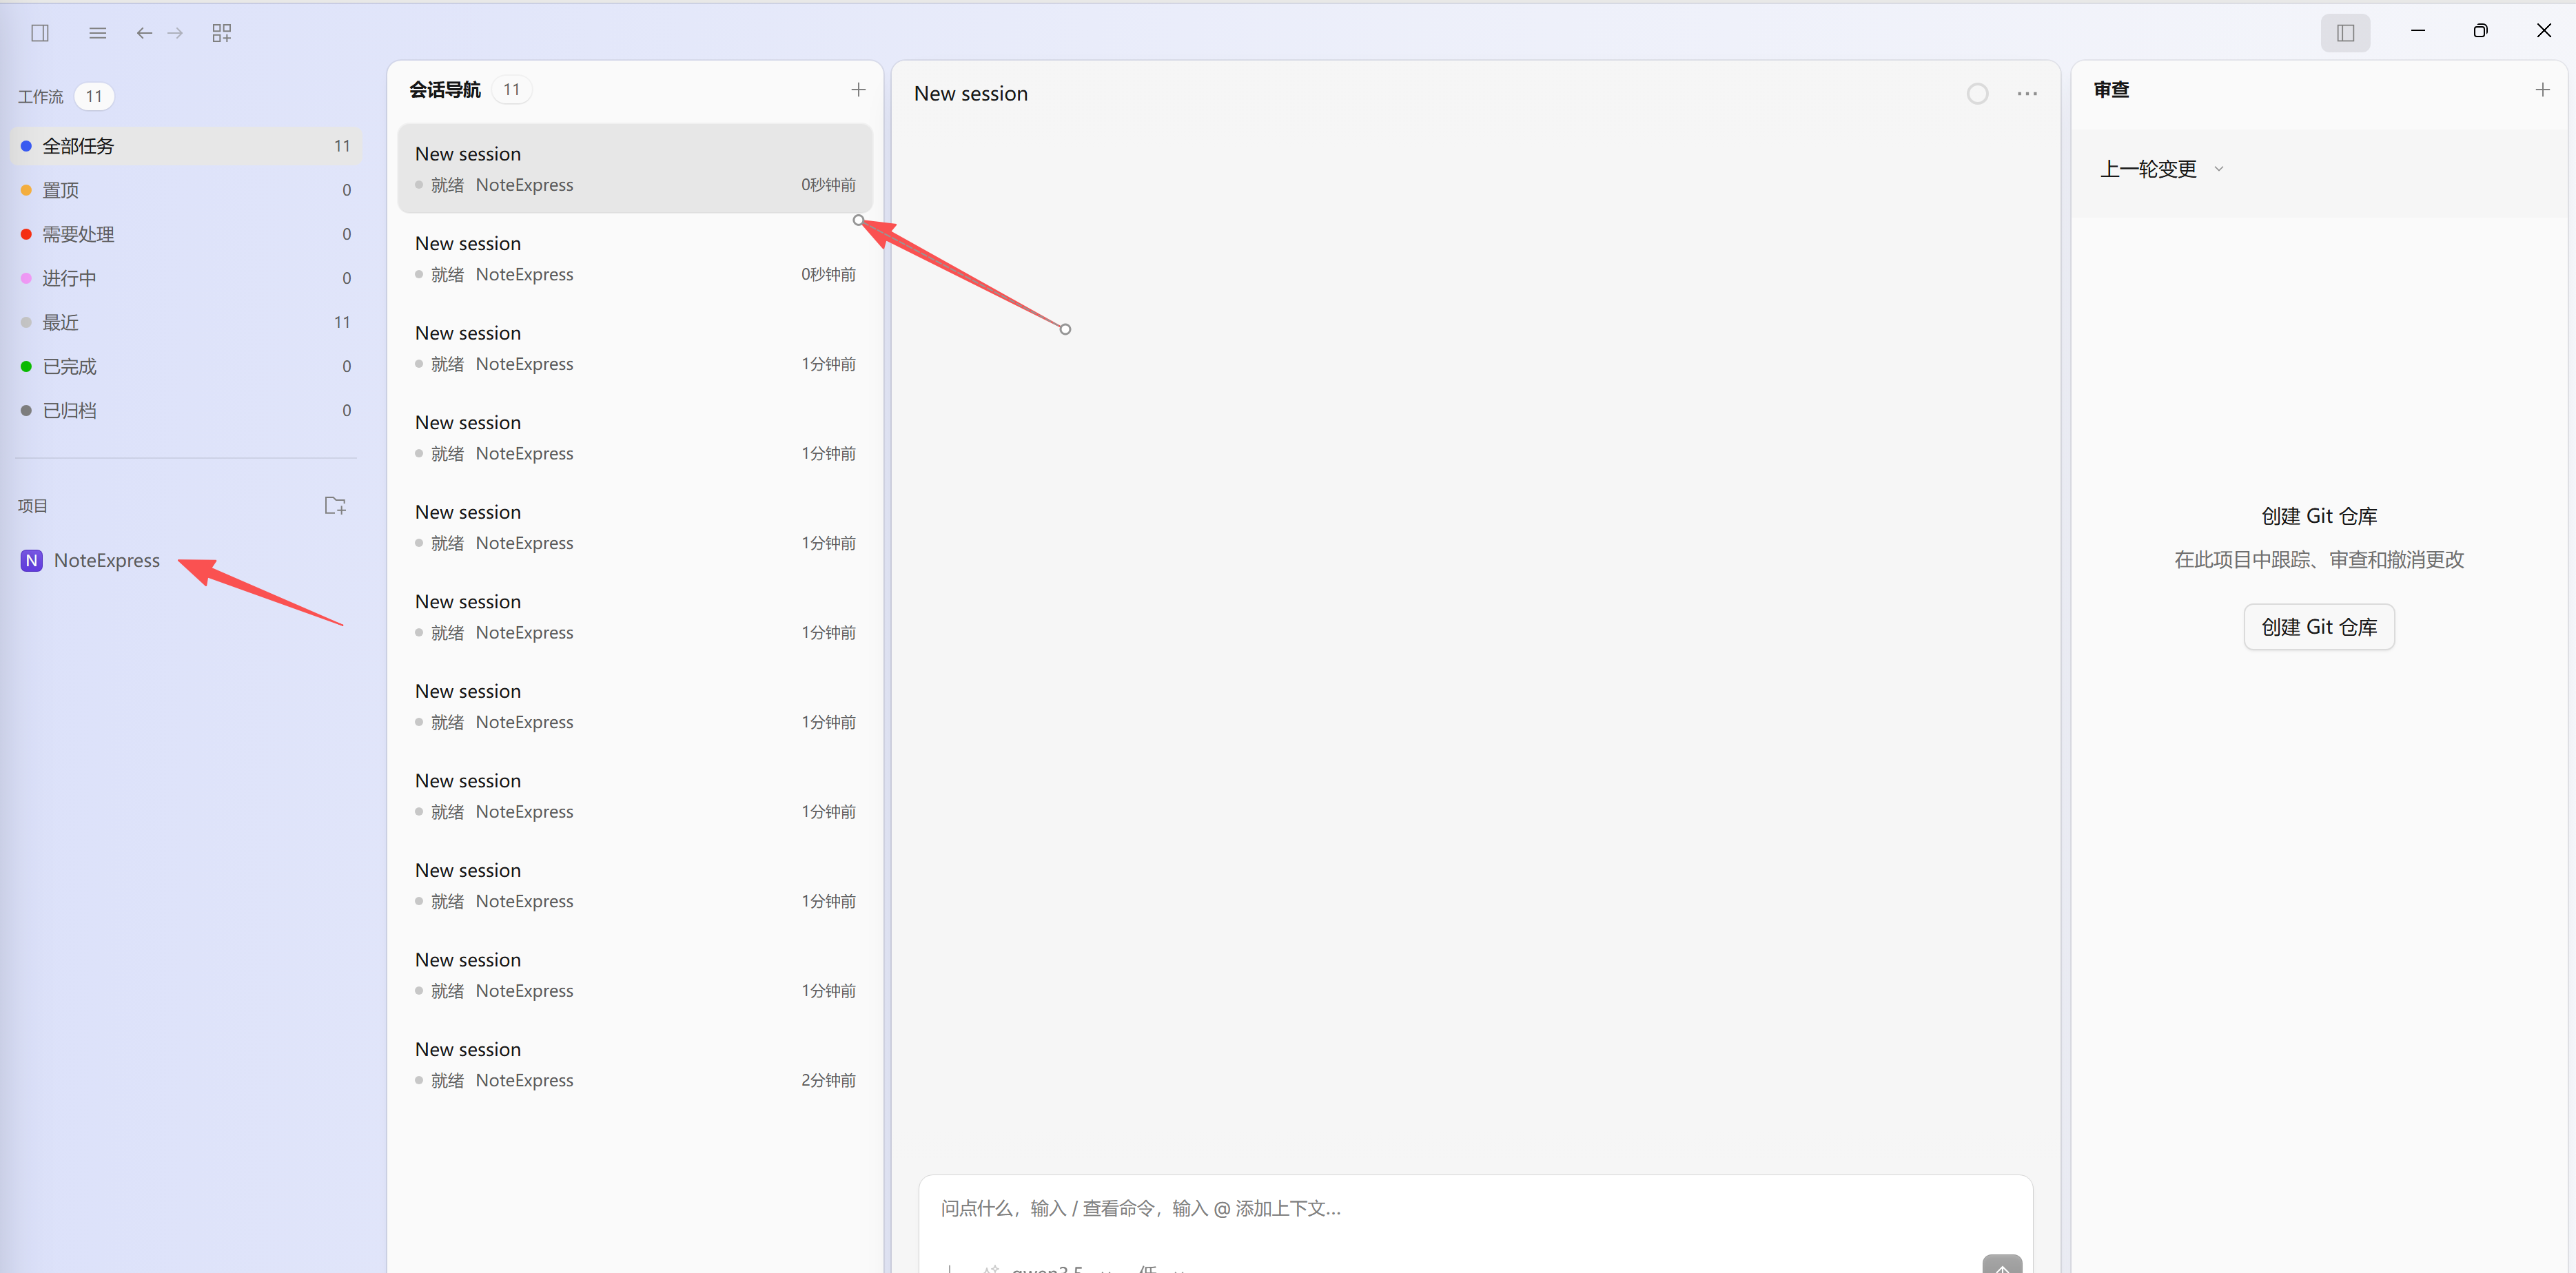Click the New session title in chat header
The width and height of the screenshot is (2576, 1273).
coord(970,94)
